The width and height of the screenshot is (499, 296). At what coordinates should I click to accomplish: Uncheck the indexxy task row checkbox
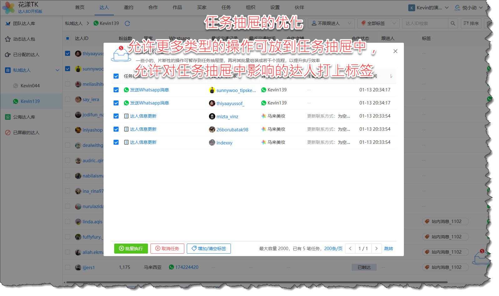(x=116, y=142)
